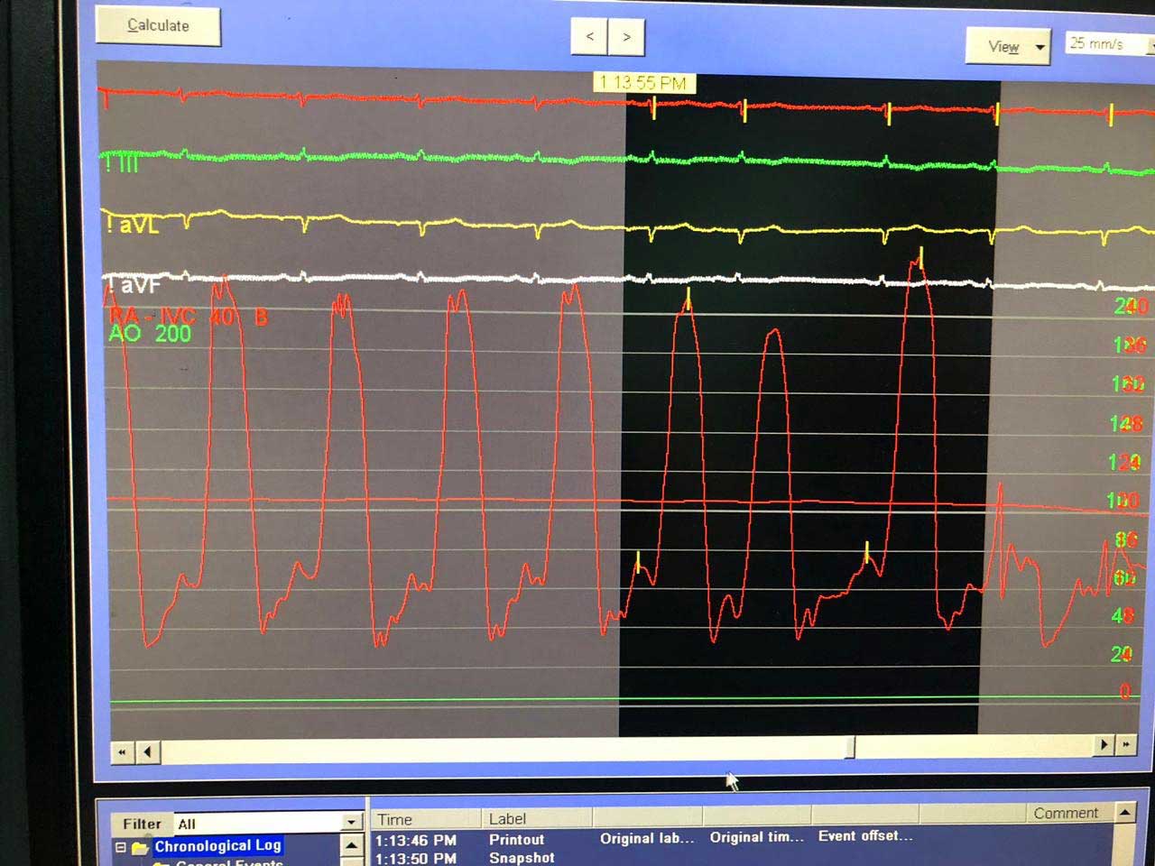
Task: Open the 25 mm/s sweep speed dropdown
Action: coord(1109,43)
